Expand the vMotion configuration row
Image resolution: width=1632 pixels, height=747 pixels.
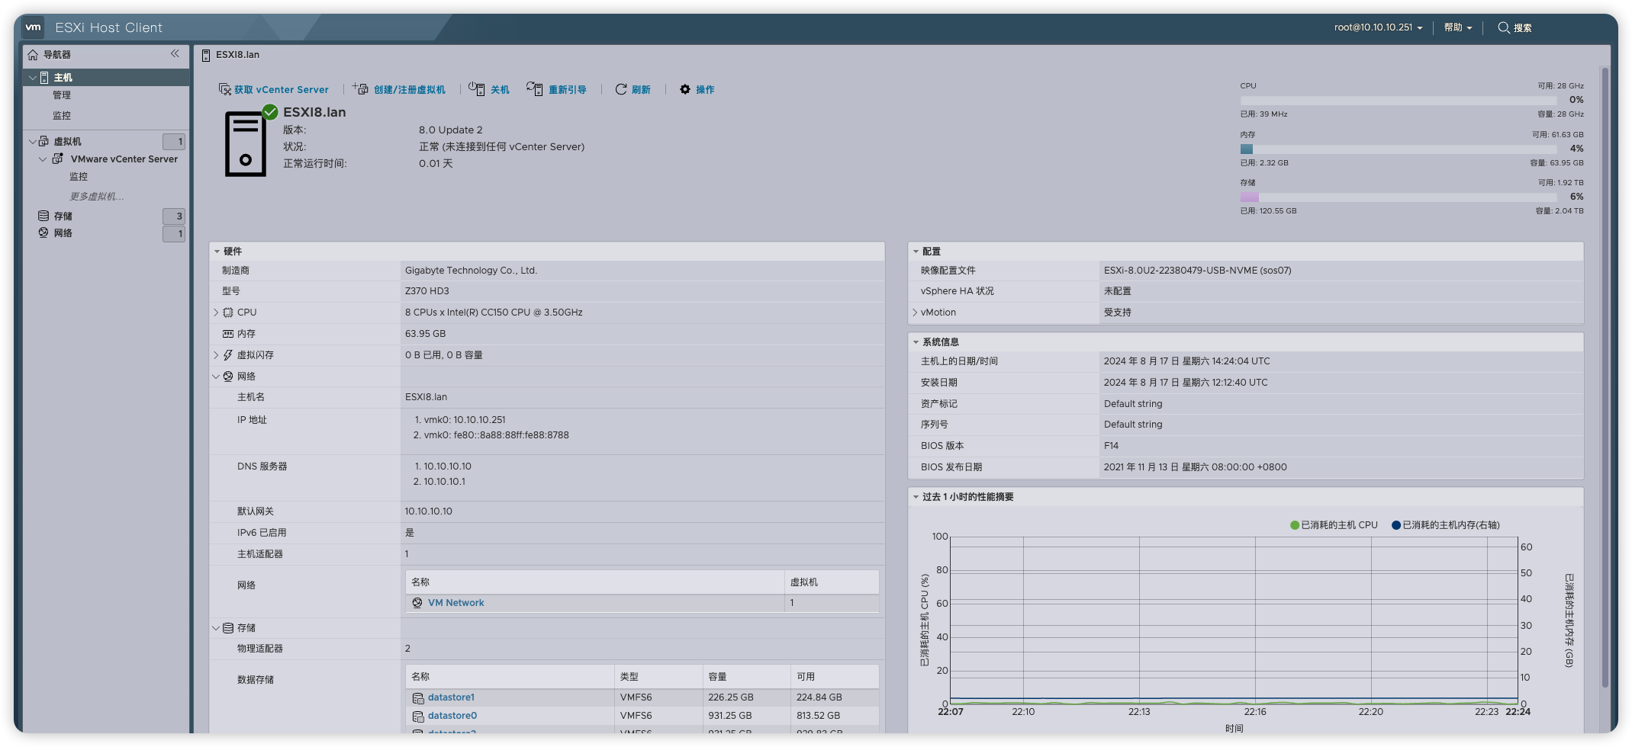click(916, 313)
